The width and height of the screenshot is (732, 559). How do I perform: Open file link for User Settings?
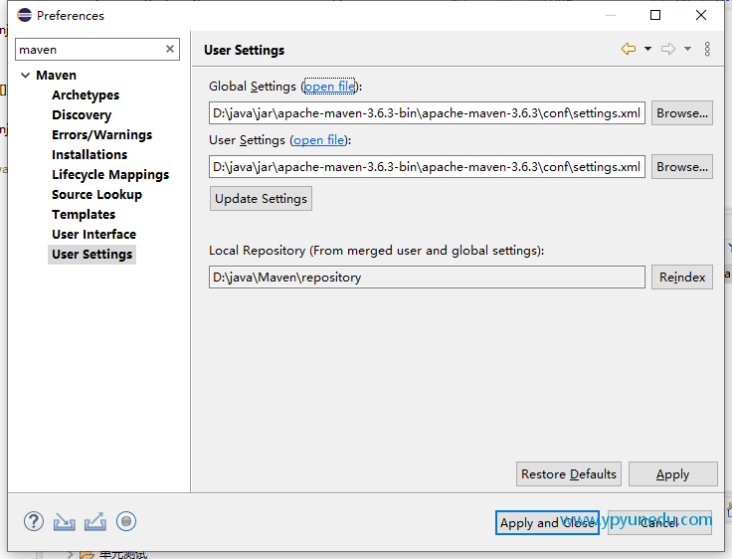click(x=319, y=140)
